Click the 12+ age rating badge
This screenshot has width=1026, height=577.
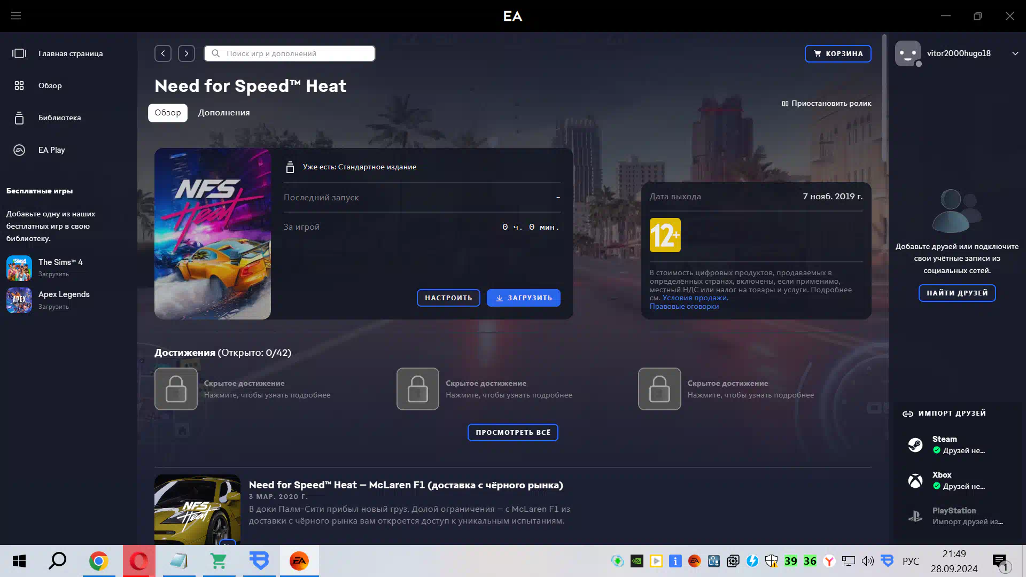(665, 235)
